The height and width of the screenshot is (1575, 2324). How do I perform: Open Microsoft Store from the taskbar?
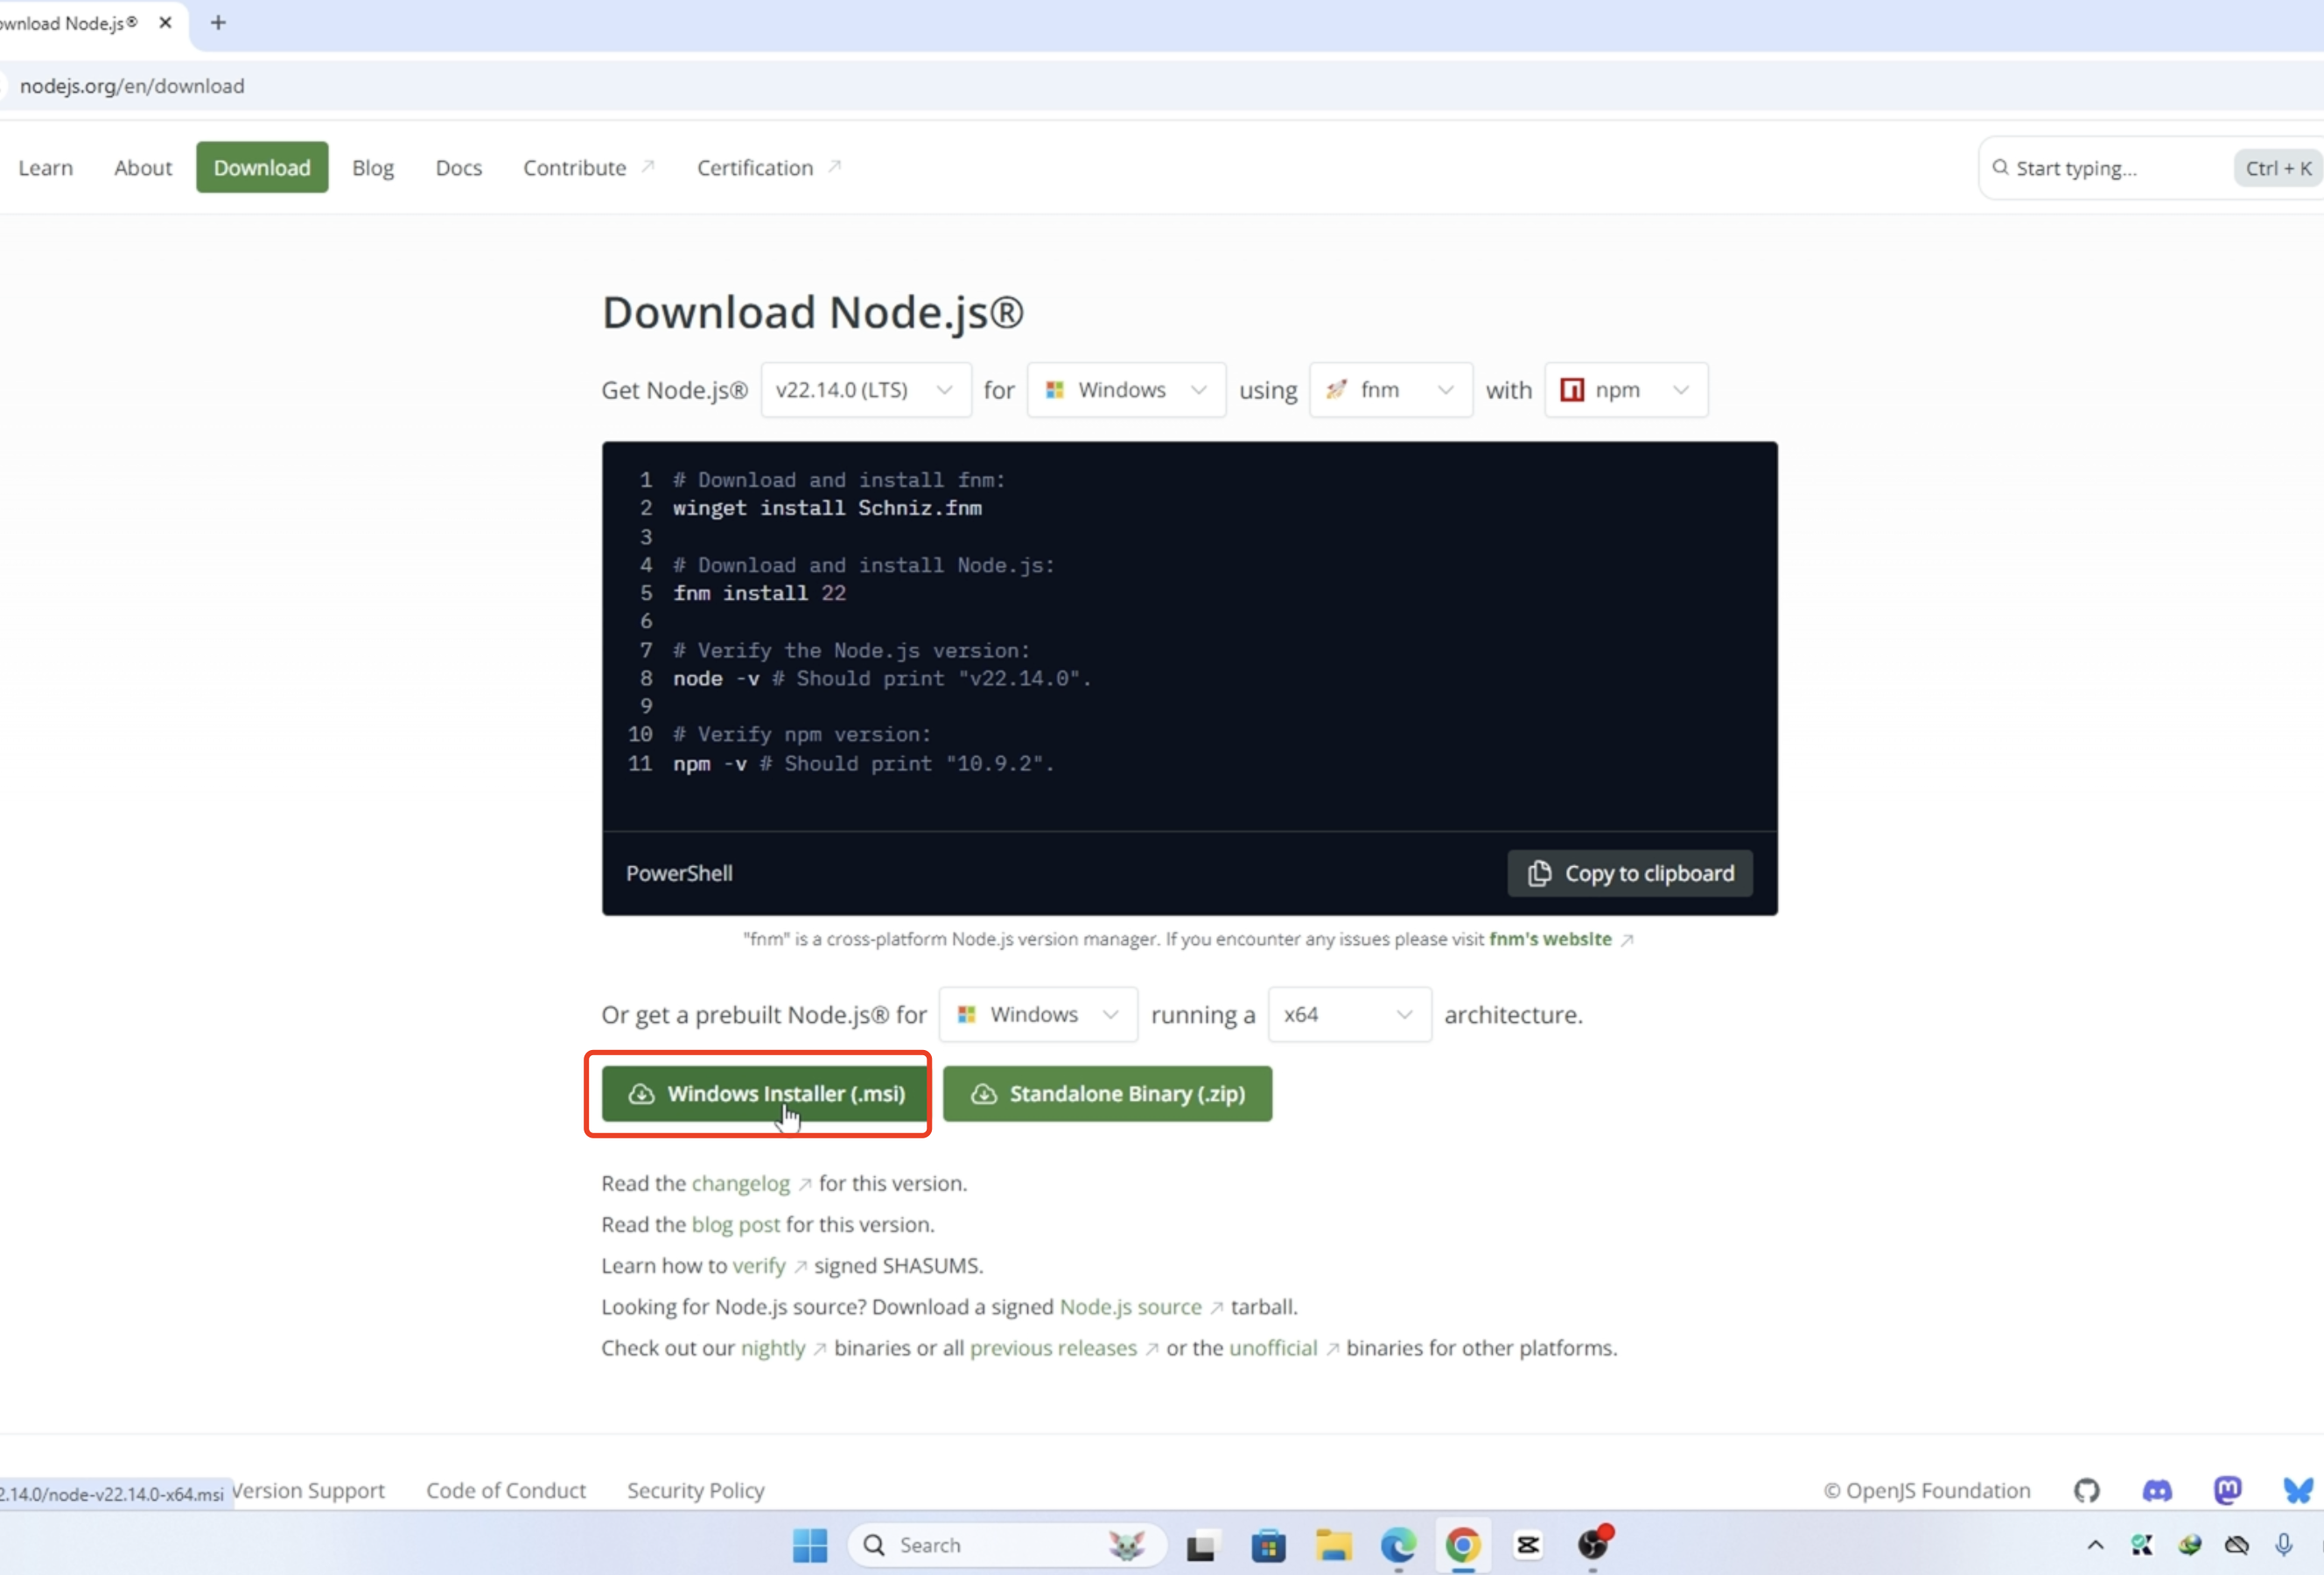click(1268, 1545)
